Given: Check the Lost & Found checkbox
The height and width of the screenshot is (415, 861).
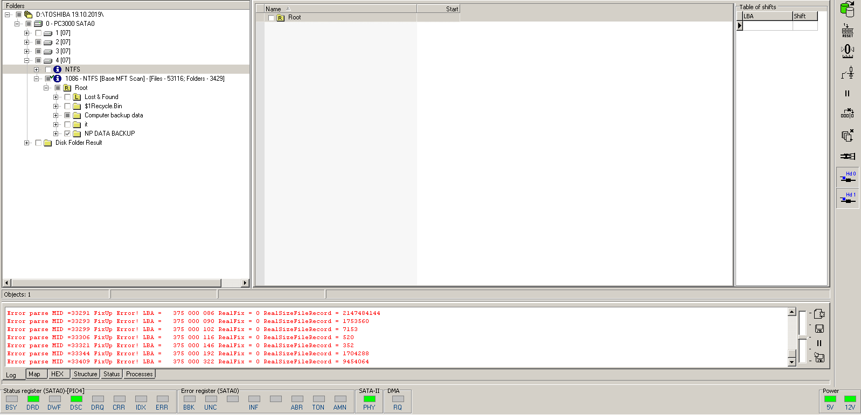Looking at the screenshot, I should [x=67, y=97].
